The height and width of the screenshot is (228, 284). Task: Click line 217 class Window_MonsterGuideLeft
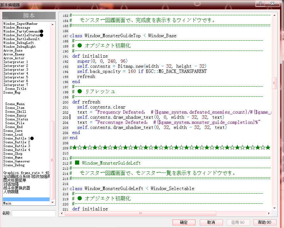coord(132,189)
